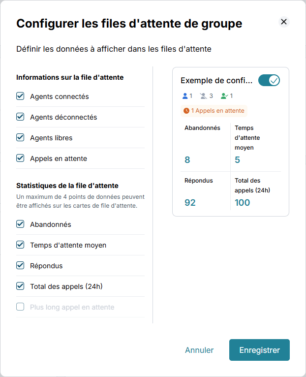Disable the Agents libres checkbox

[x=20, y=138]
